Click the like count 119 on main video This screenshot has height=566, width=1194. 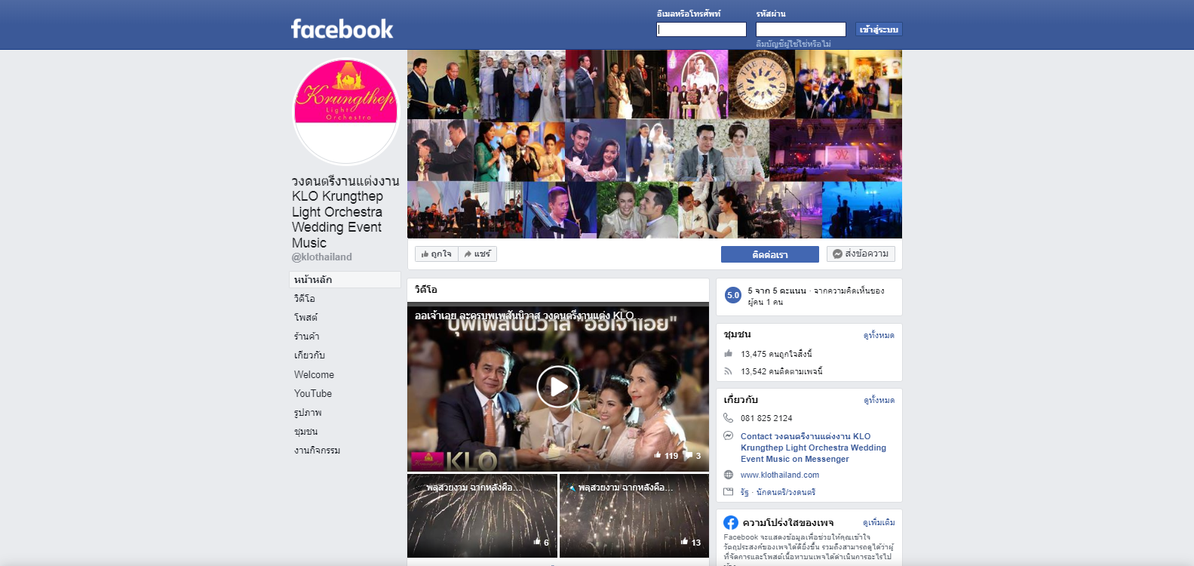tap(666, 456)
